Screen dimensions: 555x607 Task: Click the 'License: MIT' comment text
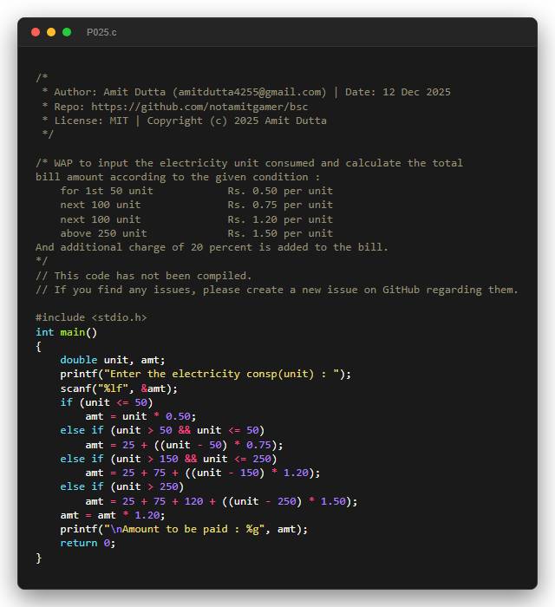[x=91, y=121]
